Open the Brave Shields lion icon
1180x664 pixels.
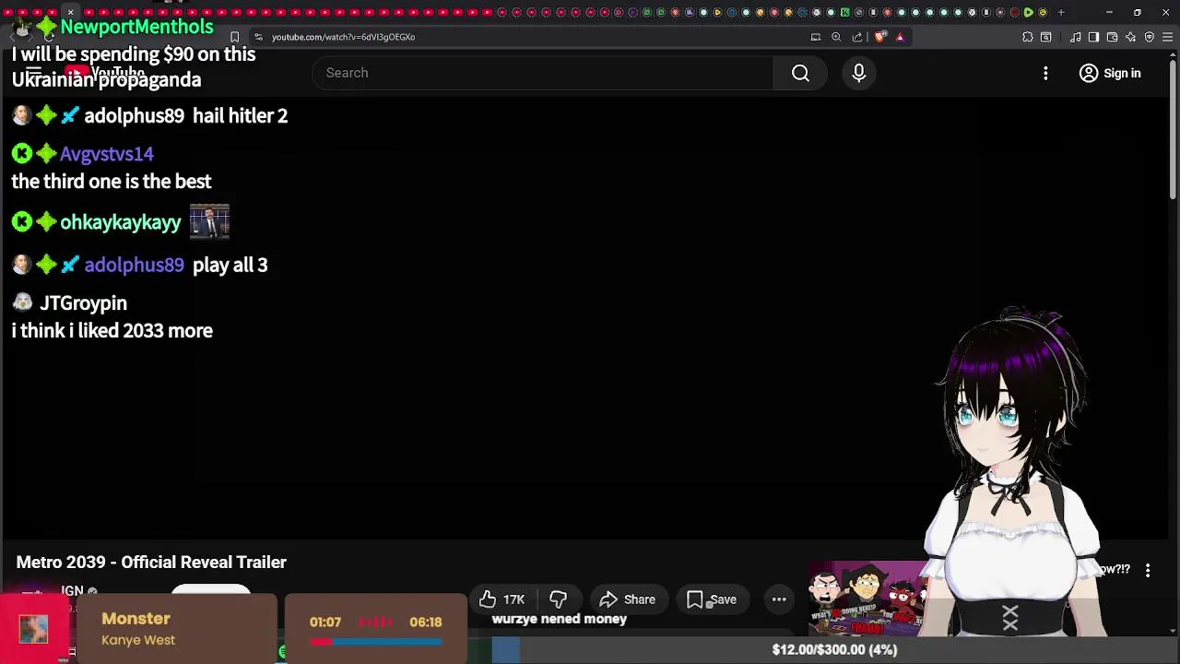880,37
